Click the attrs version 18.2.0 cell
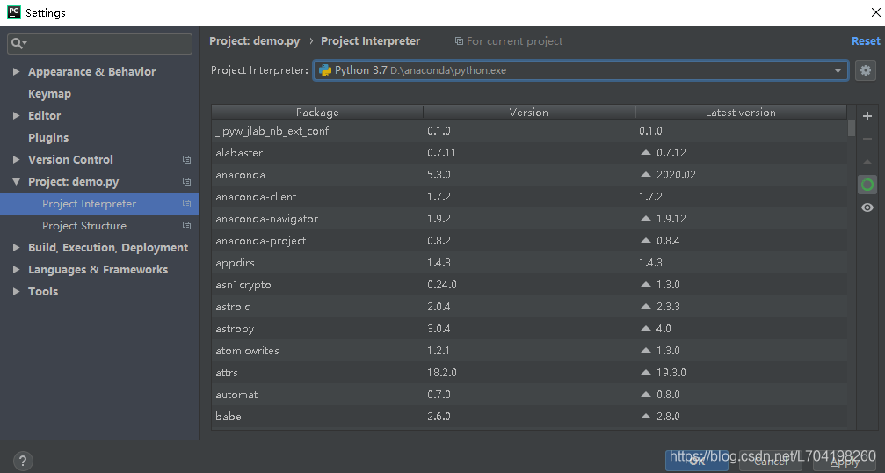This screenshot has height=473, width=885. [x=442, y=373]
